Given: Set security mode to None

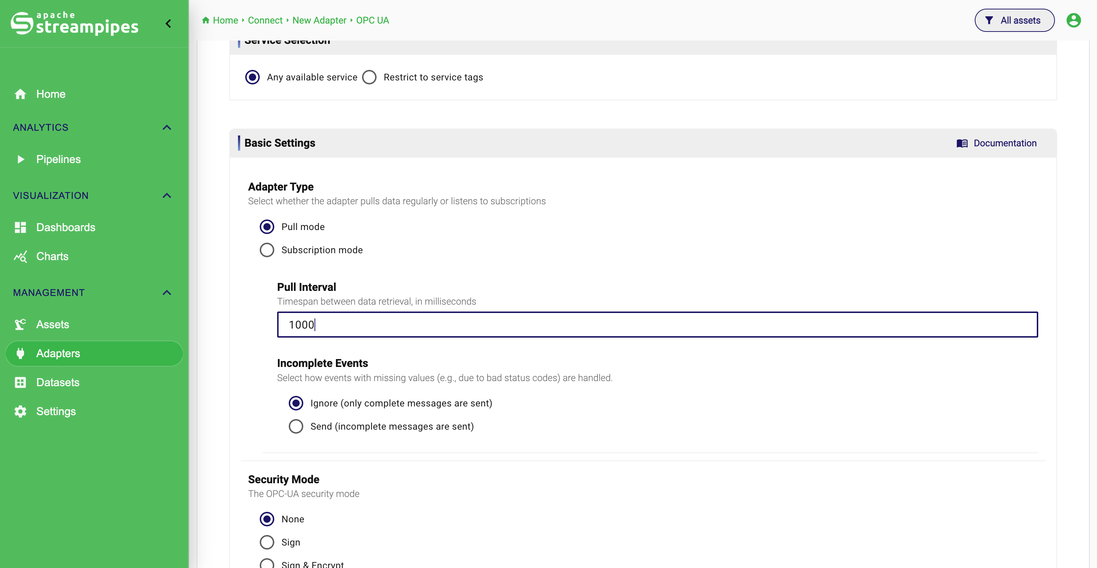Looking at the screenshot, I should click(x=267, y=519).
